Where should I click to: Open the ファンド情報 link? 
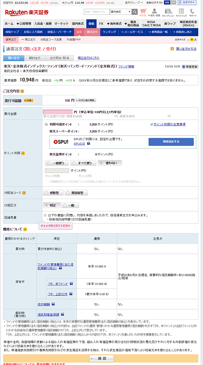(126, 66)
